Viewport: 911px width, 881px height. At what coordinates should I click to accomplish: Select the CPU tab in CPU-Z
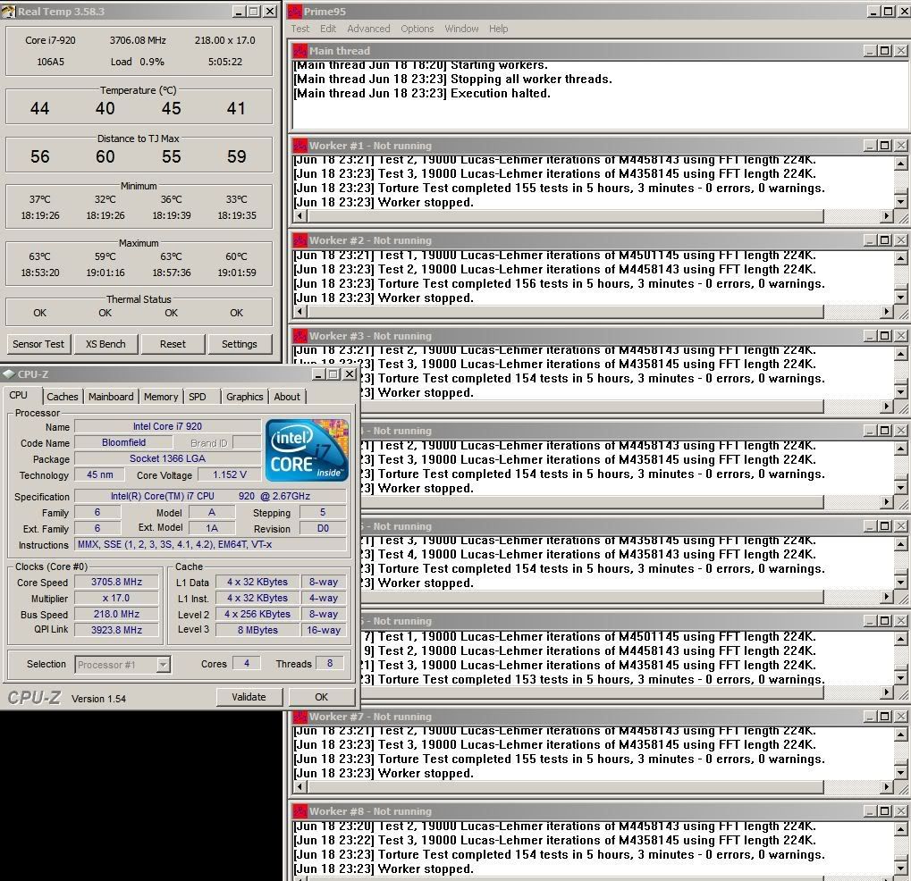tap(19, 396)
